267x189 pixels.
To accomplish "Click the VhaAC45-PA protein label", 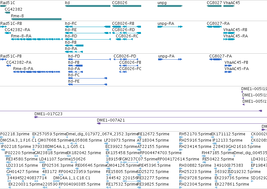I will tap(237, 69).
